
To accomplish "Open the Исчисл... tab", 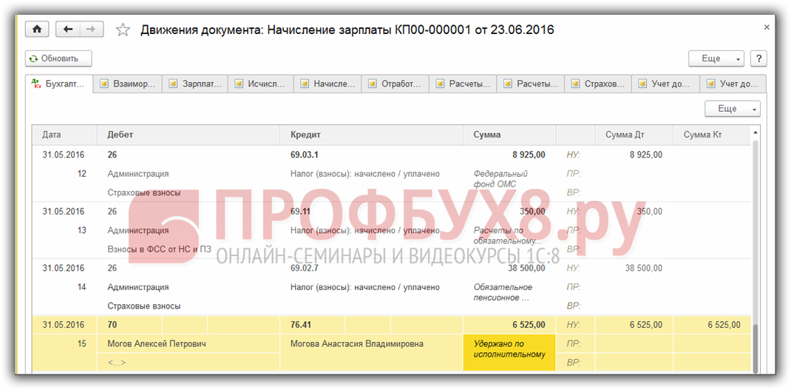I will click(260, 84).
